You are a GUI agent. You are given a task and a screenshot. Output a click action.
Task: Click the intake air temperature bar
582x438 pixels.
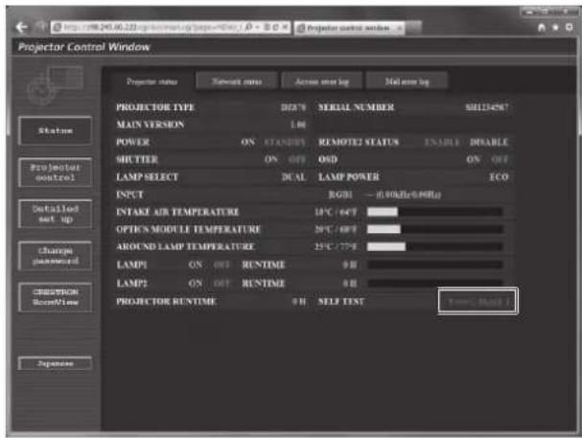pyautogui.click(x=435, y=212)
